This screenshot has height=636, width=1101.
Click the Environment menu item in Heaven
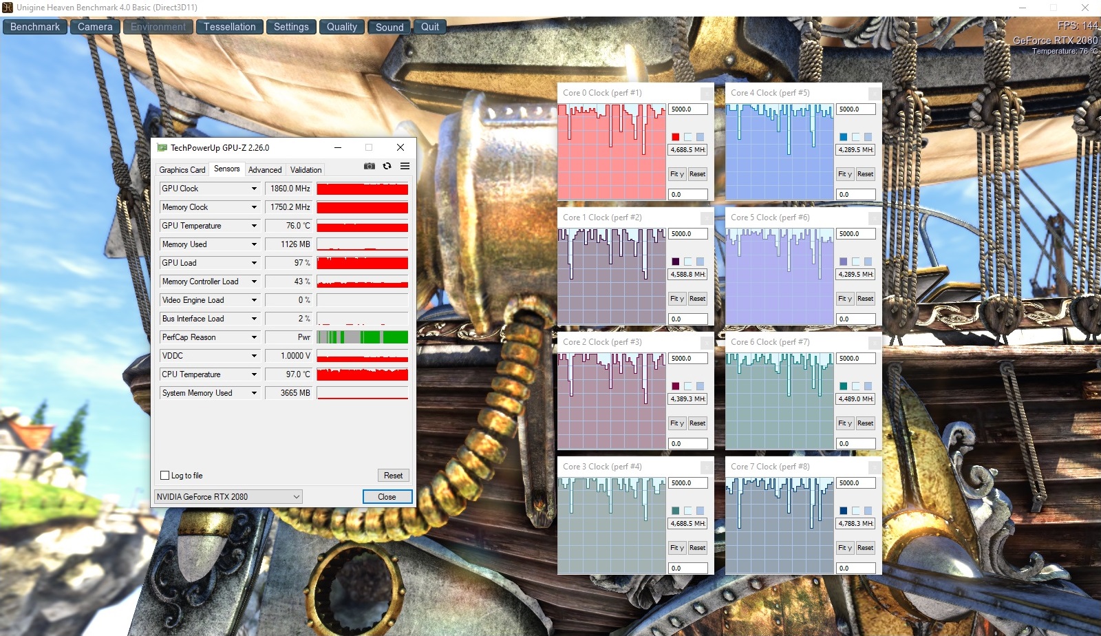coord(158,27)
